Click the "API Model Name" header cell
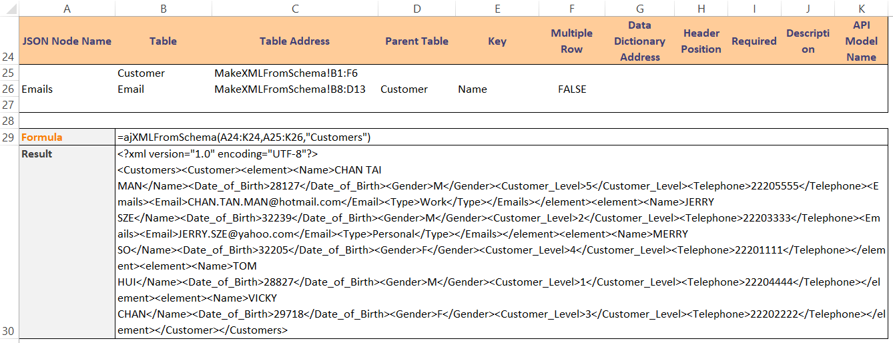Viewport: 893px width, 343px height. (x=861, y=41)
